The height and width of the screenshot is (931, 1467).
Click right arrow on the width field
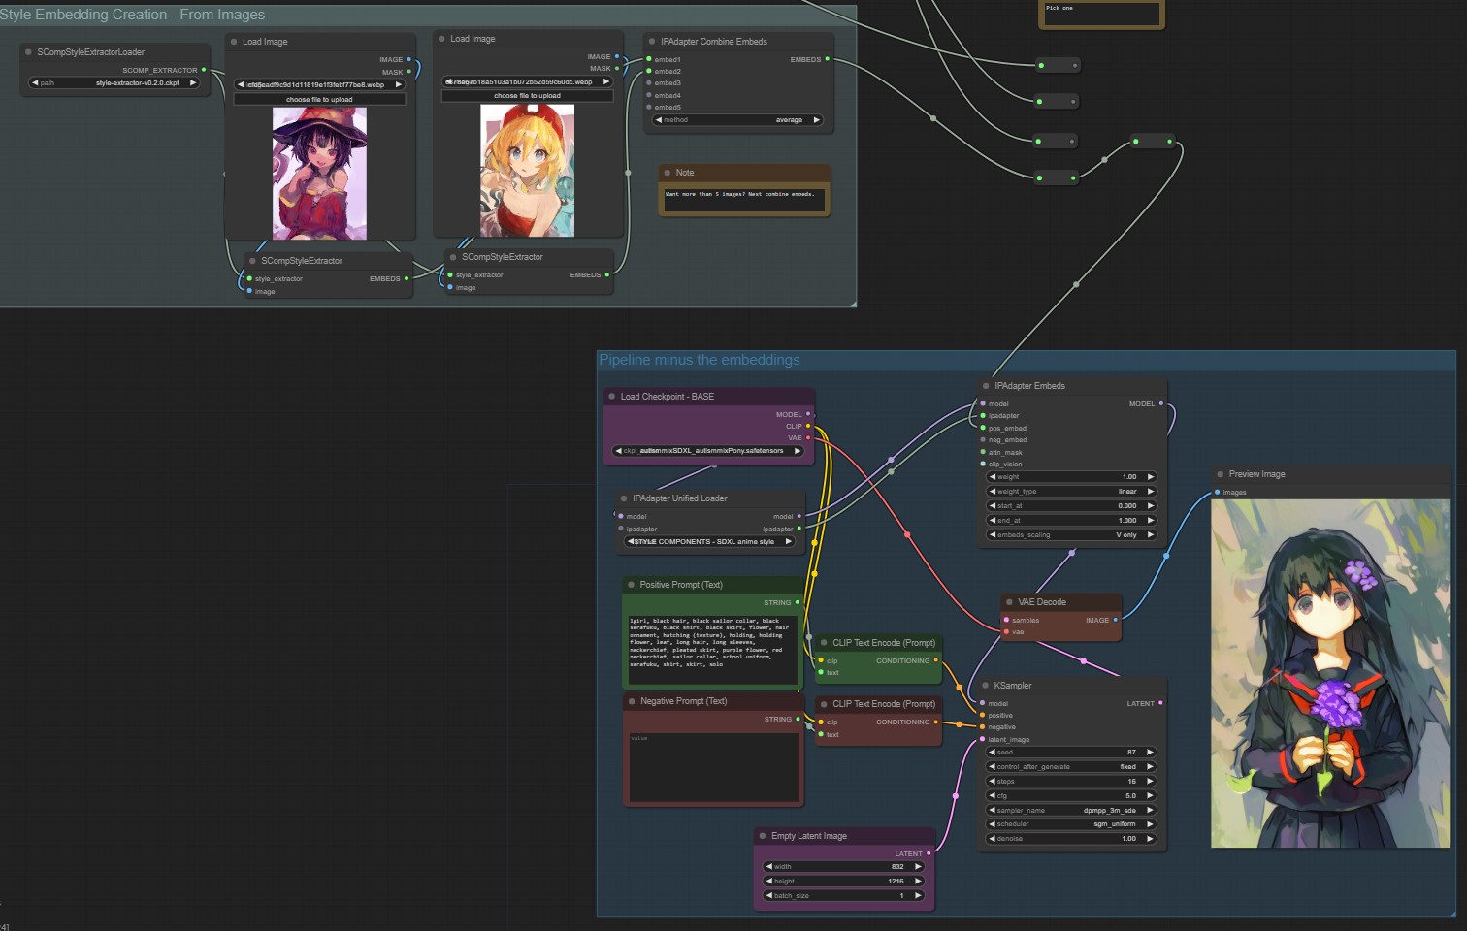click(918, 867)
